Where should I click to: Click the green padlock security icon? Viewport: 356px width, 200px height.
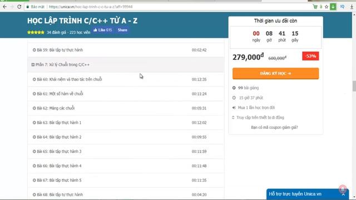28,7
